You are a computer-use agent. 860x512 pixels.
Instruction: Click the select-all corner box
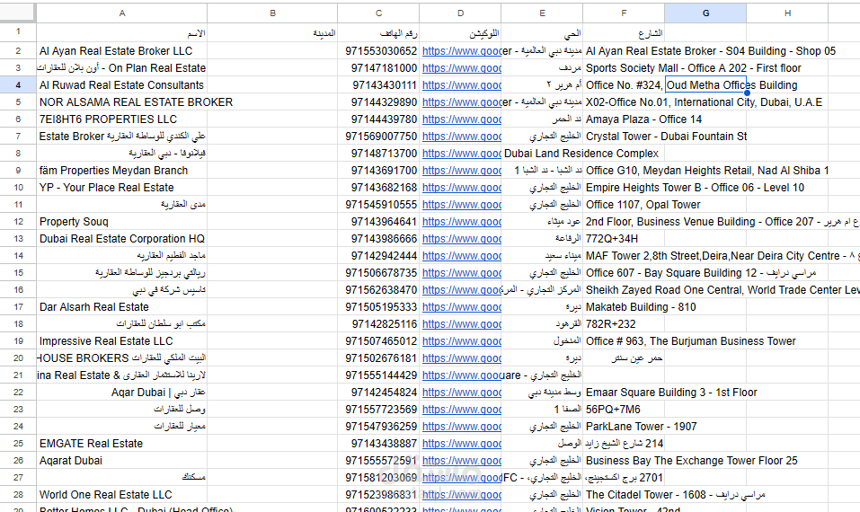(18, 13)
